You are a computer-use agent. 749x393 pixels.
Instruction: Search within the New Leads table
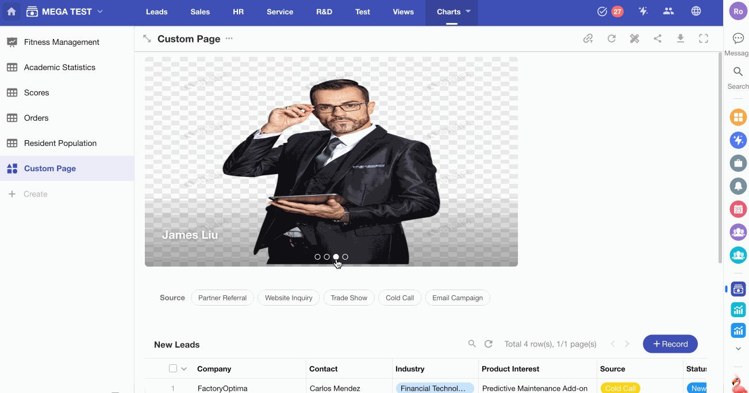[x=472, y=344]
